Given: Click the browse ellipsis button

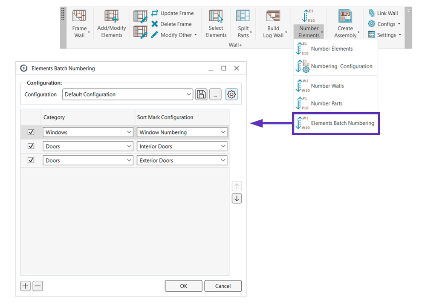Looking at the screenshot, I should coord(215,94).
